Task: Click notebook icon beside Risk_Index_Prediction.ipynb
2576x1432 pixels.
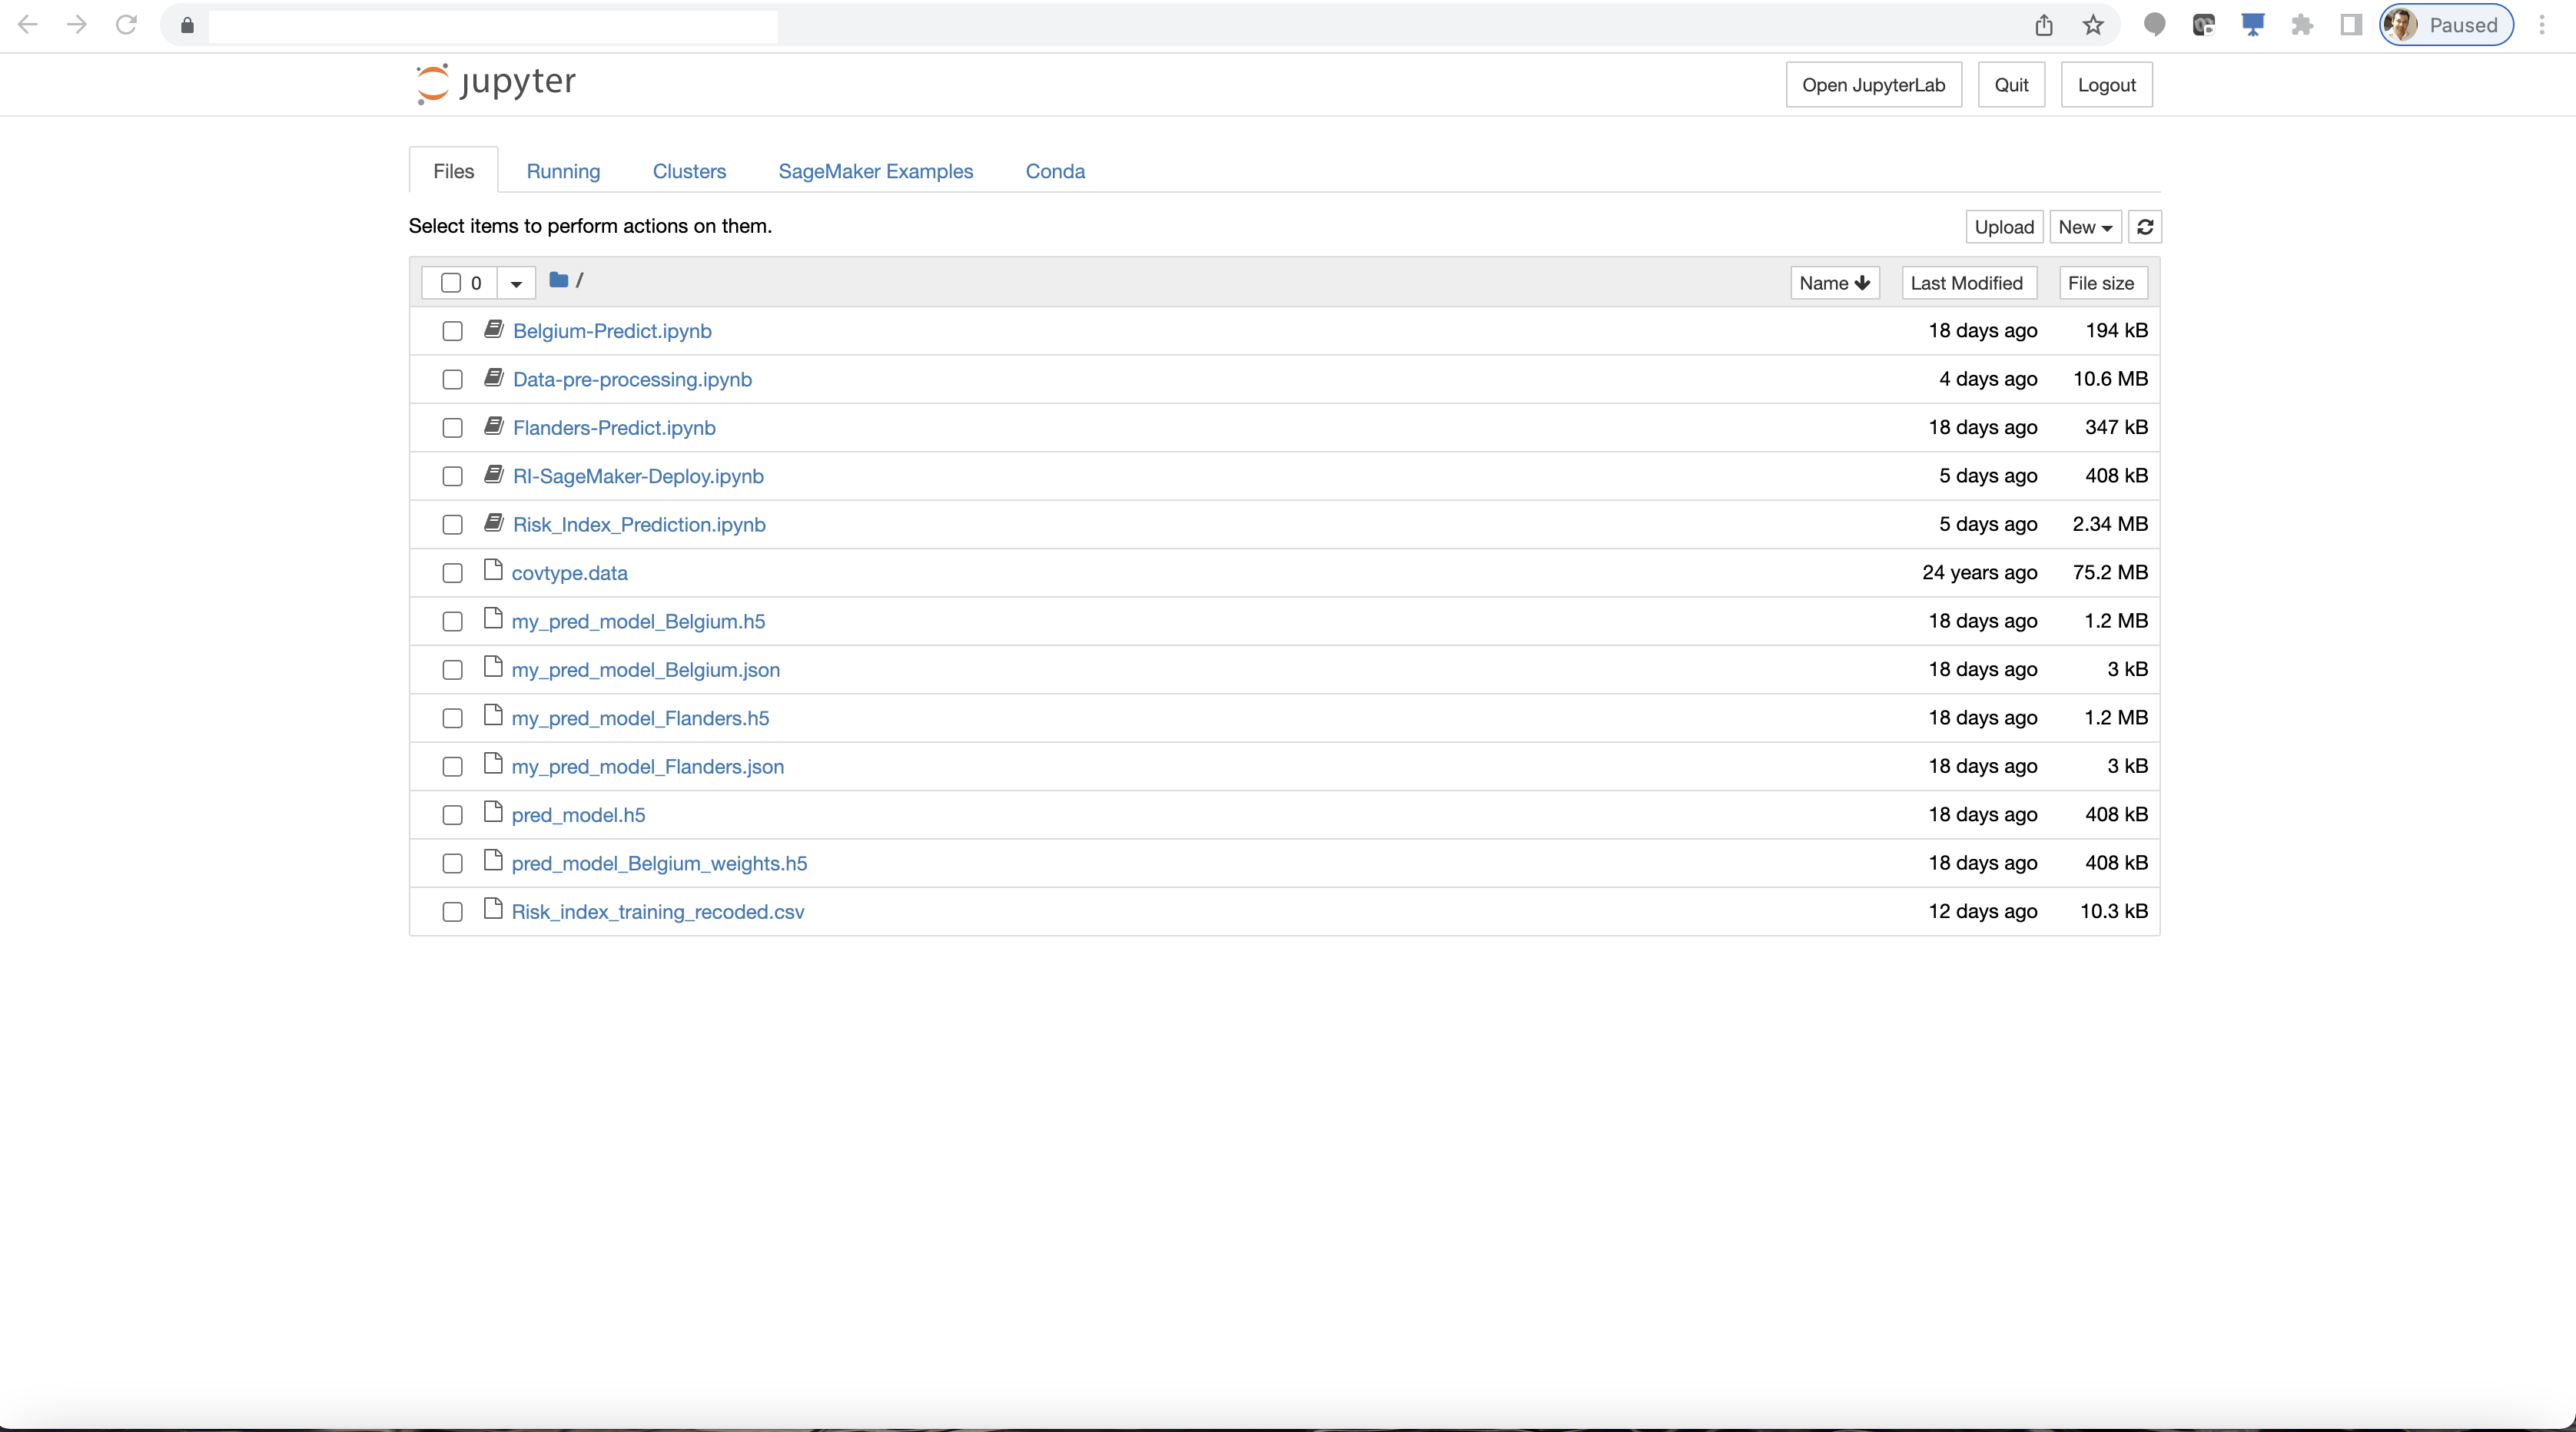Action: (x=493, y=522)
